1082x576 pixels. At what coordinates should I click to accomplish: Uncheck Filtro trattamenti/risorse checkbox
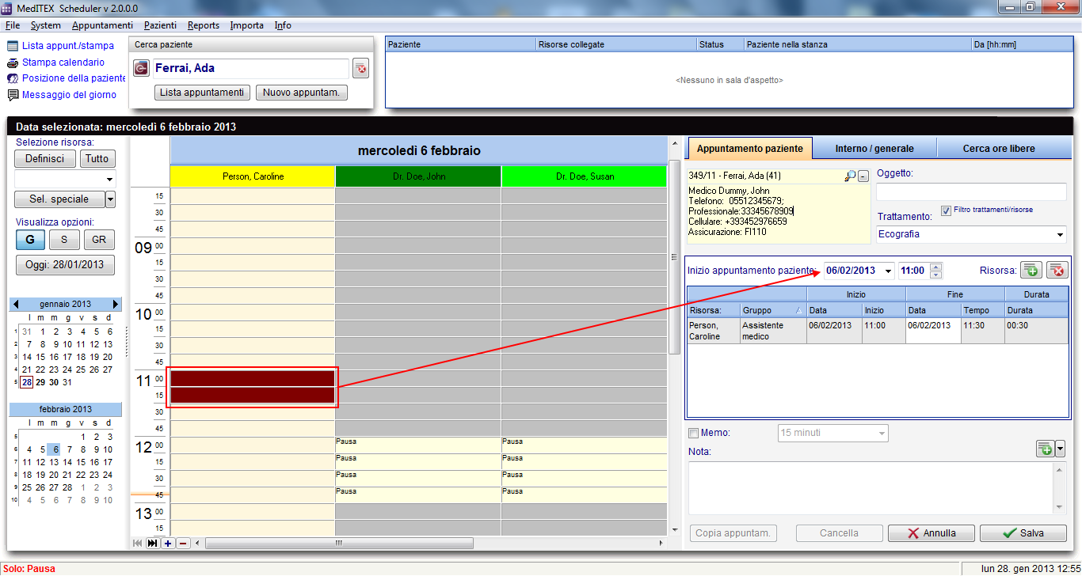946,210
